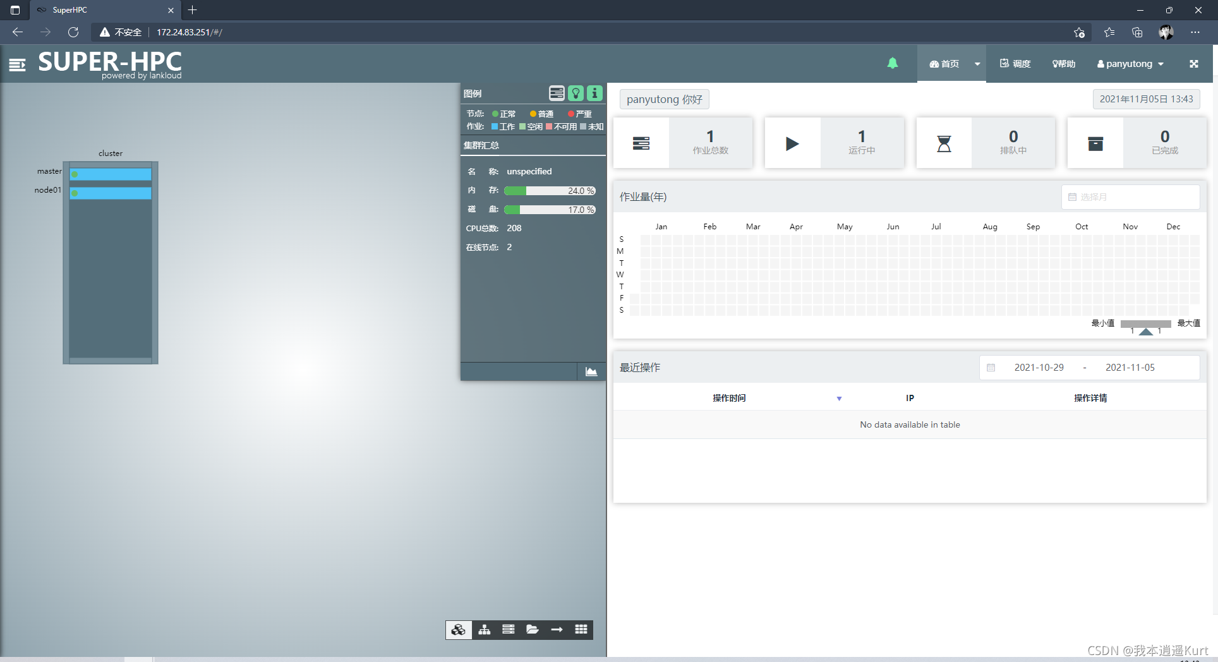Click the 正常 green node legend dot
Image resolution: width=1218 pixels, height=662 pixels.
point(495,114)
